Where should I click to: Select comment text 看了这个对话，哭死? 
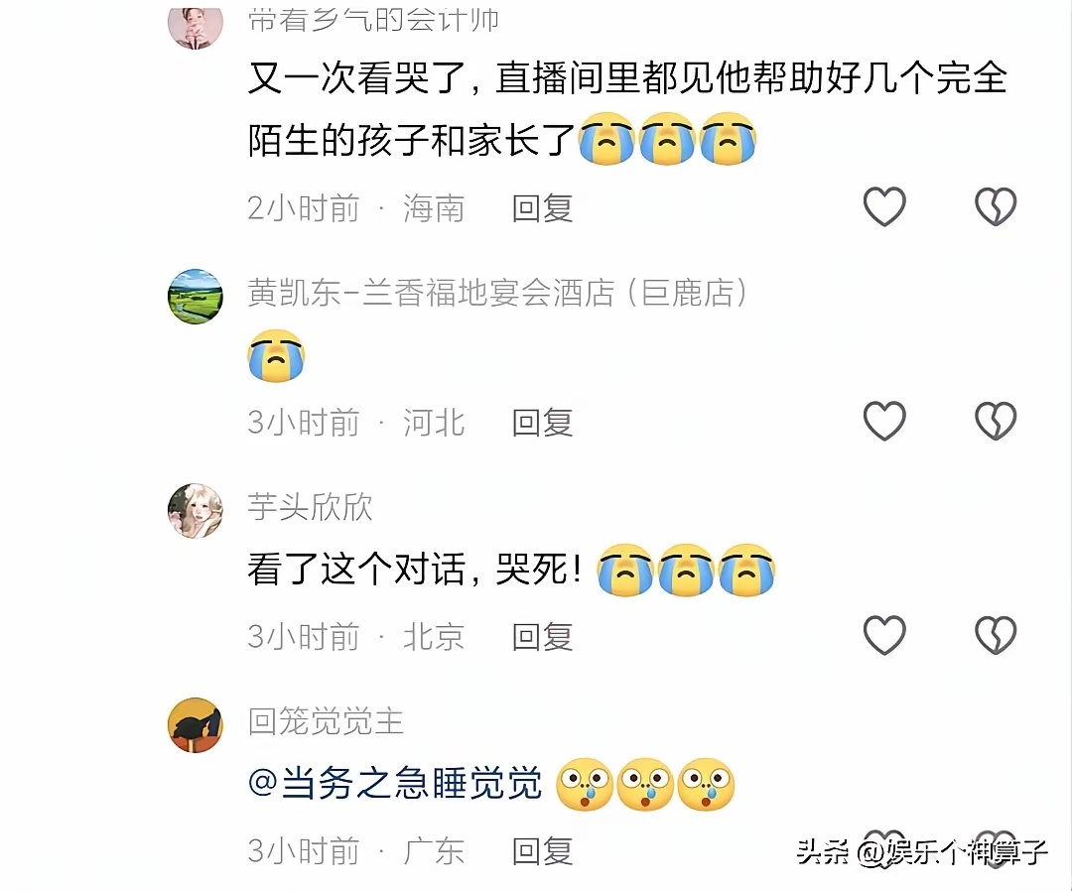(x=414, y=569)
